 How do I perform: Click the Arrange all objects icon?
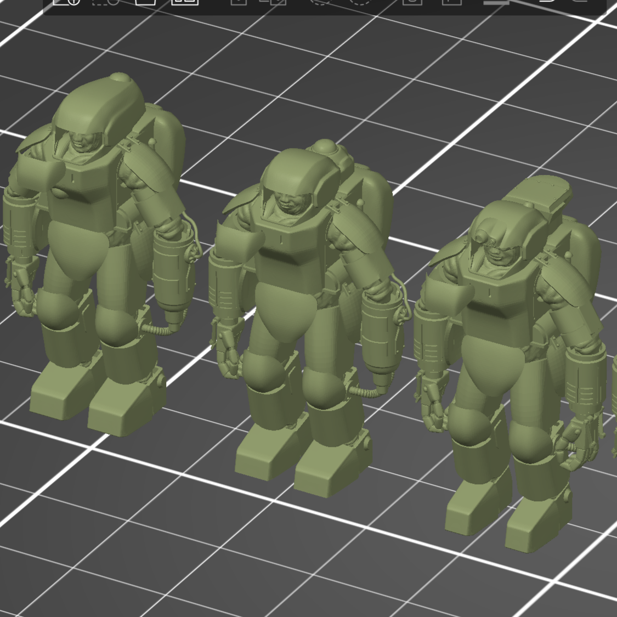pos(184,2)
